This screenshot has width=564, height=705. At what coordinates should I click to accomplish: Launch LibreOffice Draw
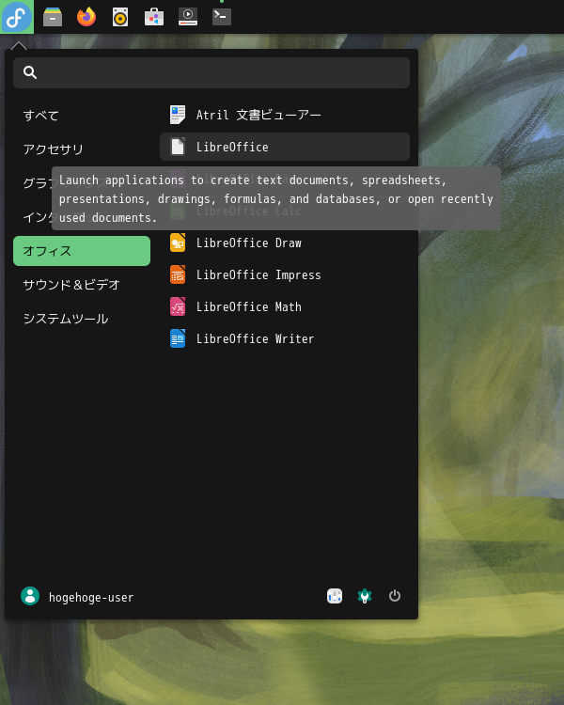pos(285,243)
